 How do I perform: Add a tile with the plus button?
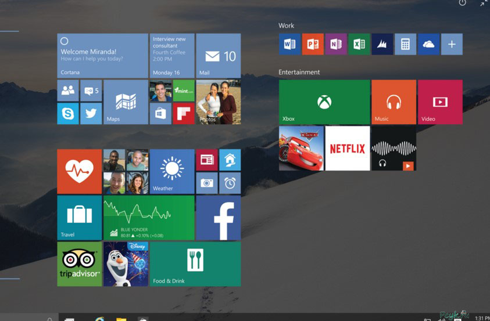[x=452, y=44]
